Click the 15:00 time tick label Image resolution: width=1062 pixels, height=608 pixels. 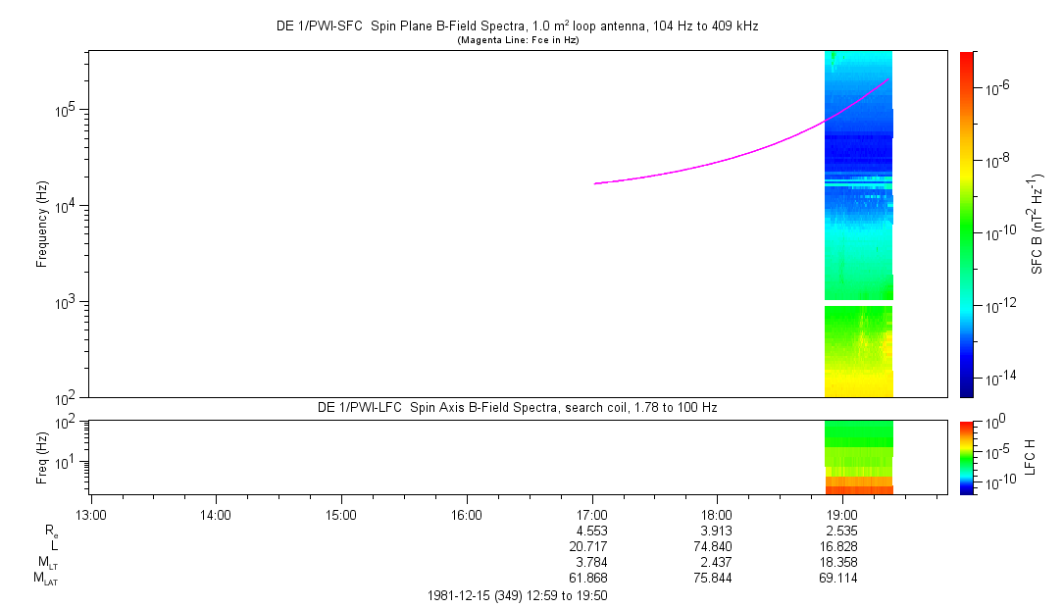tap(341, 514)
